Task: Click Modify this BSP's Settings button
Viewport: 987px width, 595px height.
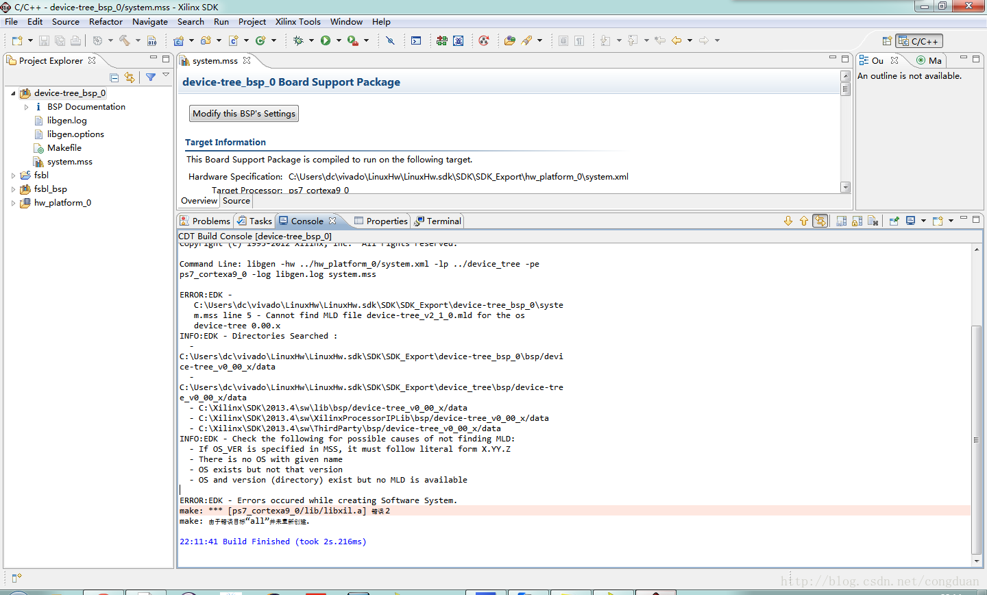Action: pyautogui.click(x=244, y=114)
